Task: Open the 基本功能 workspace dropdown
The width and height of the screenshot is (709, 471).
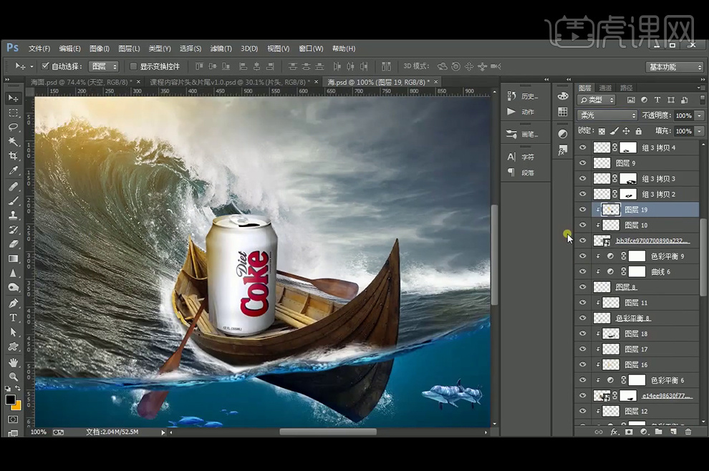Action: pos(675,67)
